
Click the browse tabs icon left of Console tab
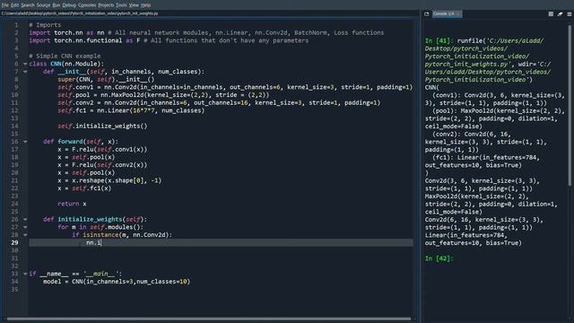point(427,14)
